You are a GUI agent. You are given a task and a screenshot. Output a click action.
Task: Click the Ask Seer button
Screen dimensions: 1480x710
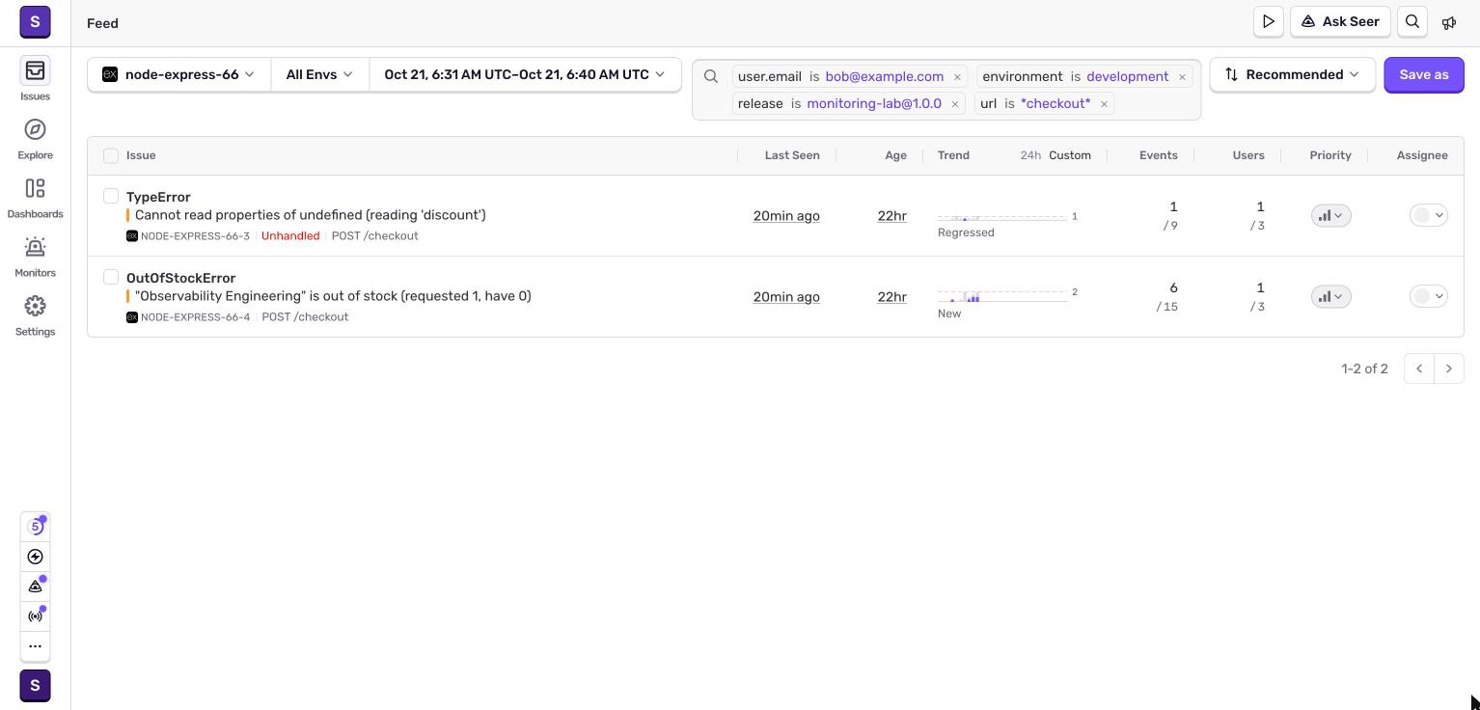1340,21
